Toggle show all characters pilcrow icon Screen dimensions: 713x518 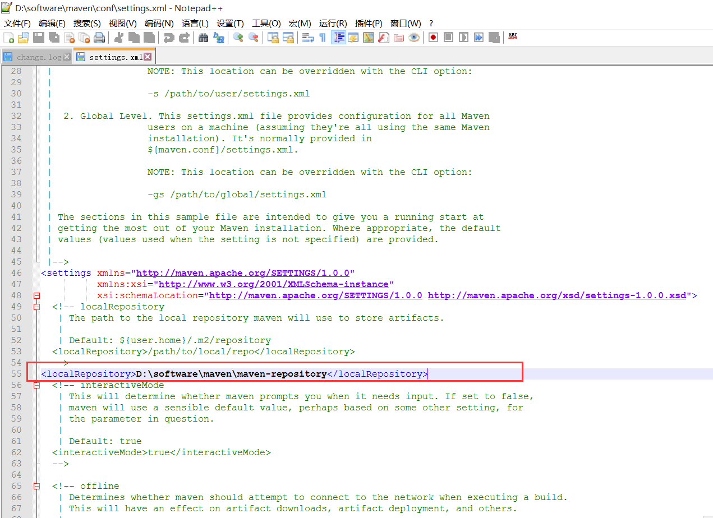(x=323, y=38)
